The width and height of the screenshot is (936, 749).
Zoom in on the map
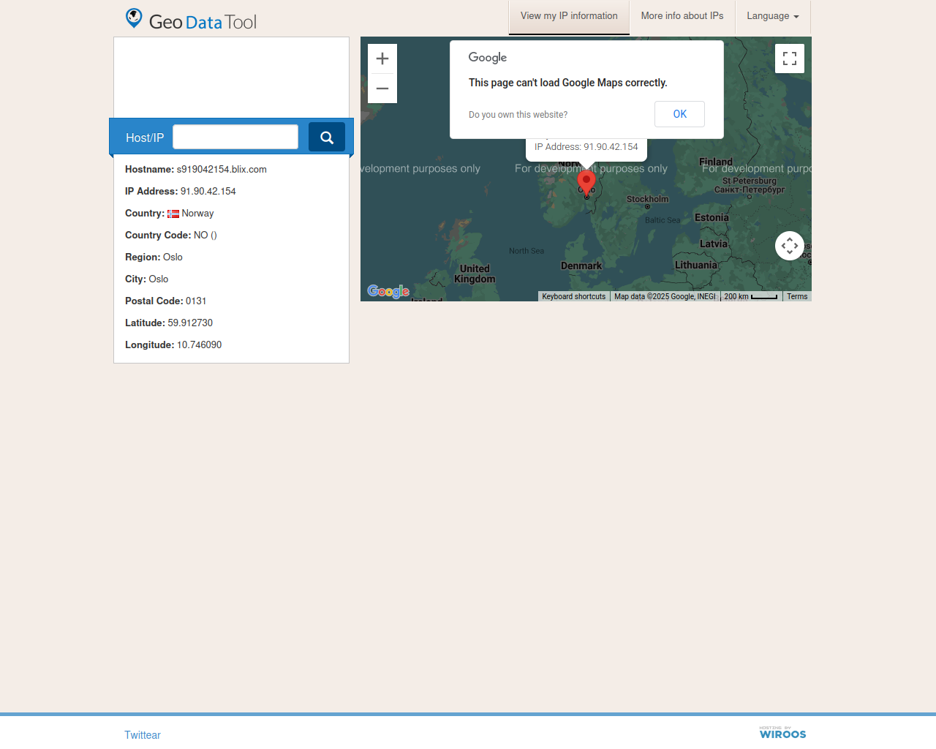[x=382, y=59]
